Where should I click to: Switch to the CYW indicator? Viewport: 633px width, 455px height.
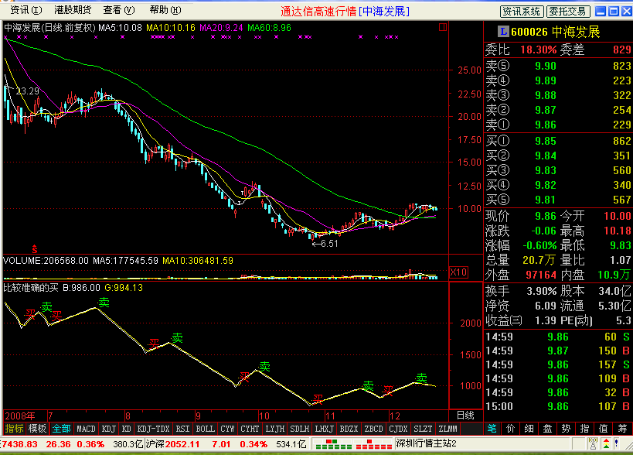[227, 429]
